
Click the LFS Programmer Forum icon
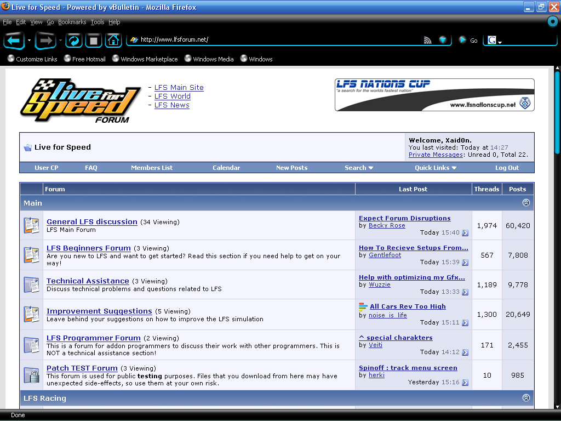click(31, 345)
